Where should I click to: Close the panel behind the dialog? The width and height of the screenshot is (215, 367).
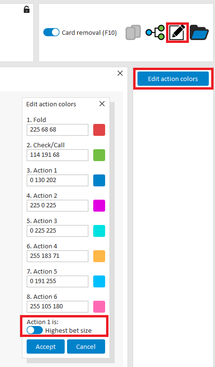coord(120,73)
